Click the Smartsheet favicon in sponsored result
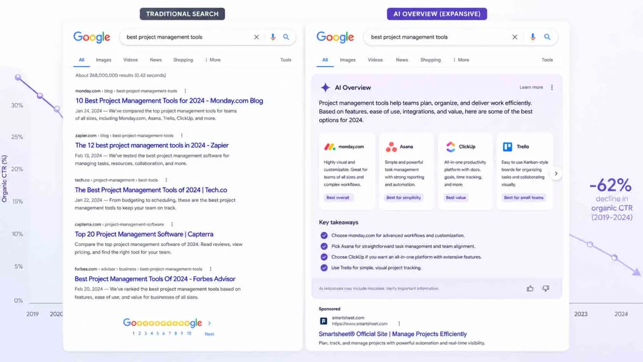 point(323,321)
